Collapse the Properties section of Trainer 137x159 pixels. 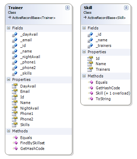point(9,79)
